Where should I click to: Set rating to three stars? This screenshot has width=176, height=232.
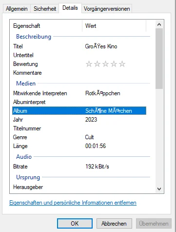tap(105, 64)
